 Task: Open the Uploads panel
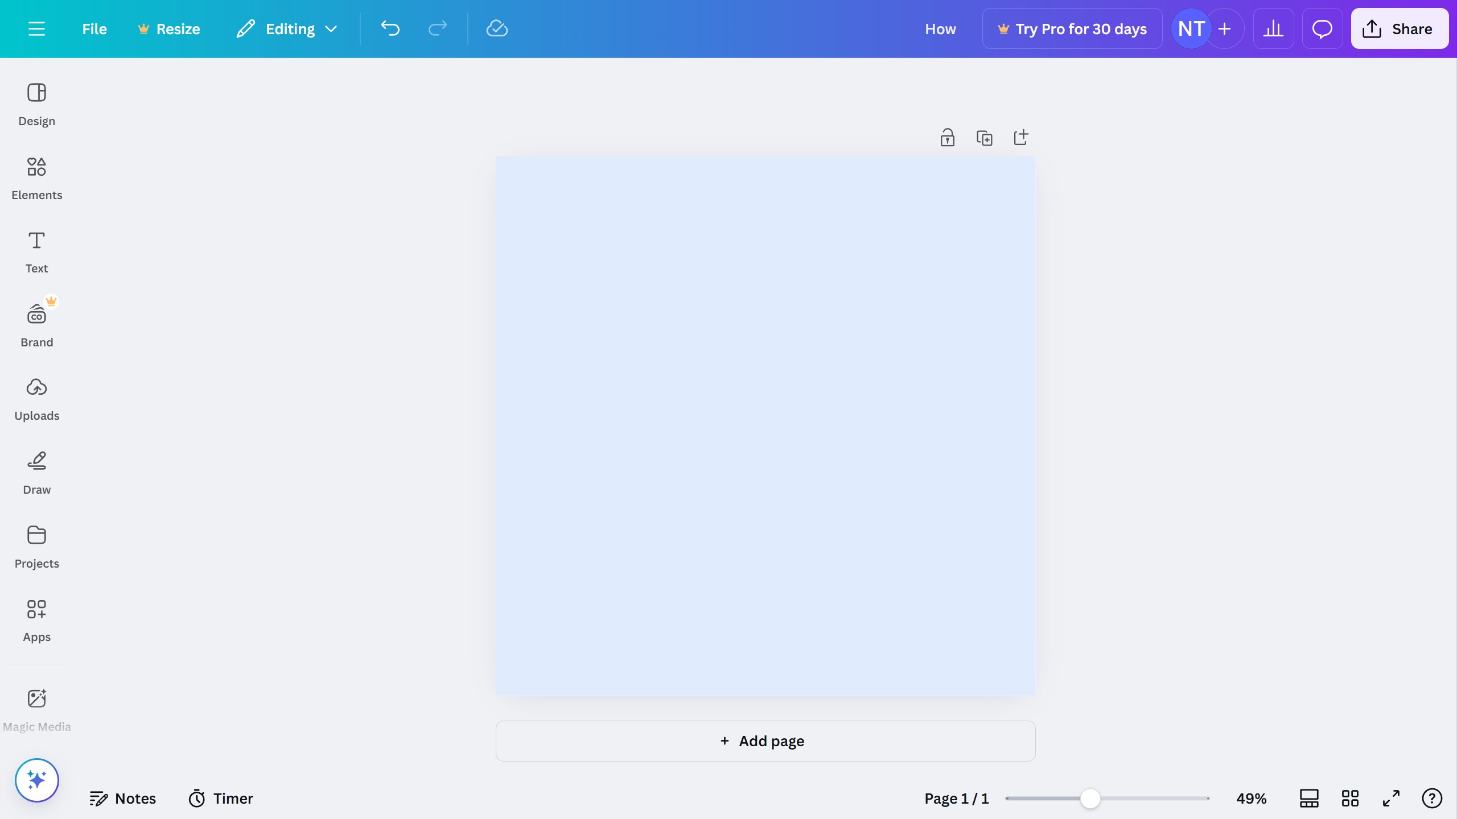36,398
